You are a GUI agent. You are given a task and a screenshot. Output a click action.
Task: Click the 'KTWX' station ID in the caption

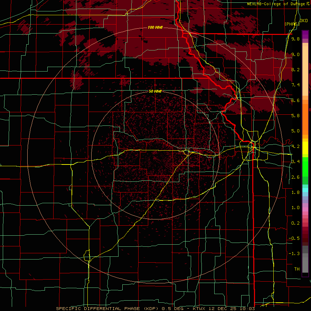(199, 309)
